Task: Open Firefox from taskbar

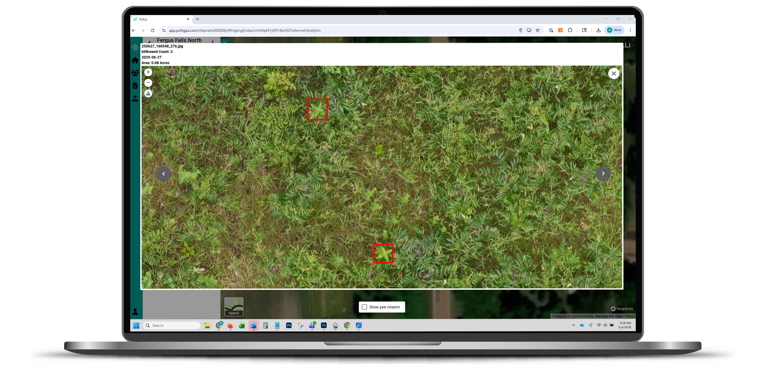Action: pos(230,326)
